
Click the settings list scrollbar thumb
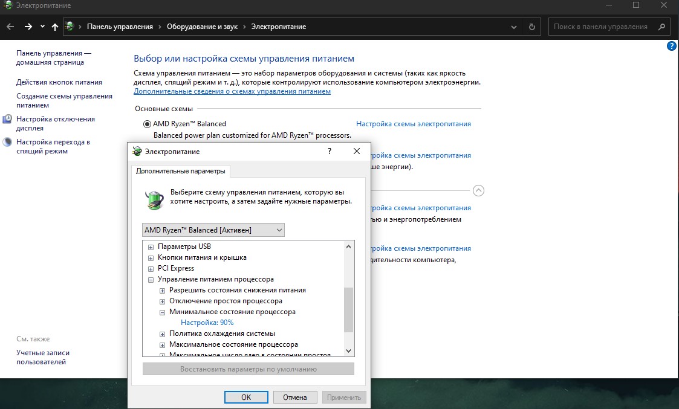pyautogui.click(x=349, y=309)
